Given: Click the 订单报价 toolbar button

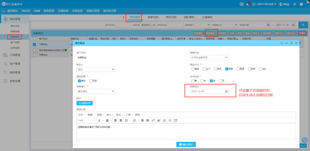Looking at the screenshot, I should tap(223, 33).
